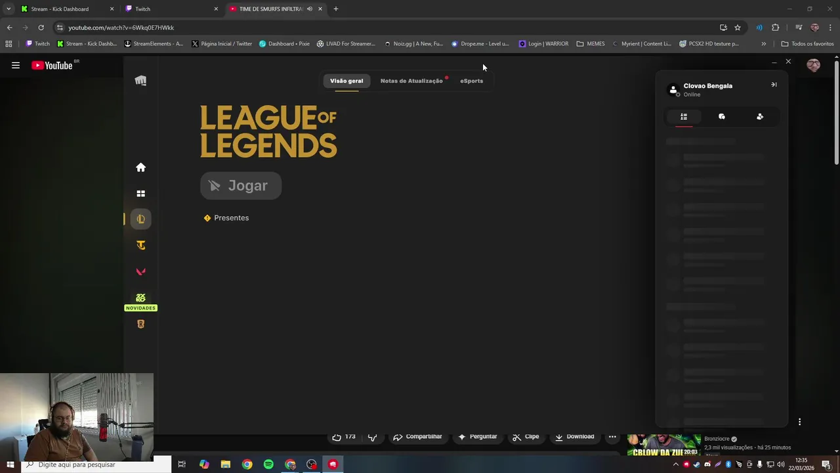Open YouTube hamburger guide menu

(x=16, y=65)
